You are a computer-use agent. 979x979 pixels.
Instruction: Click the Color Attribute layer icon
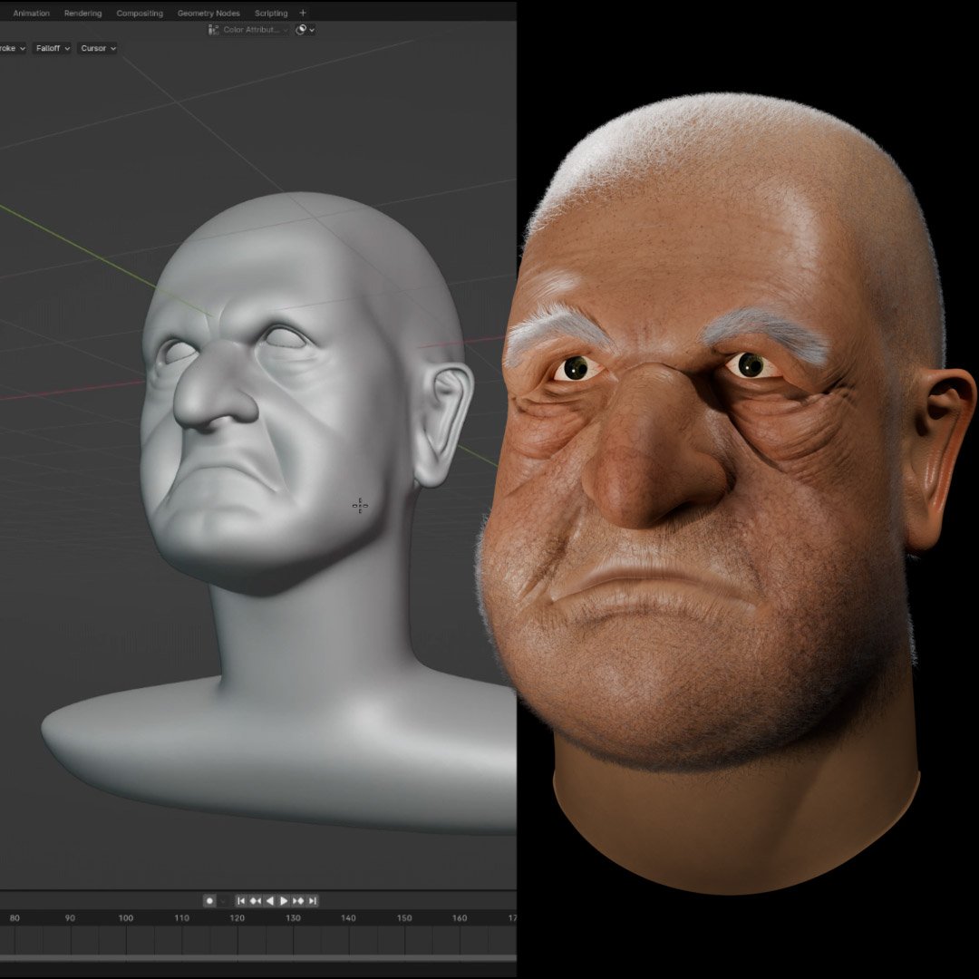[214, 29]
